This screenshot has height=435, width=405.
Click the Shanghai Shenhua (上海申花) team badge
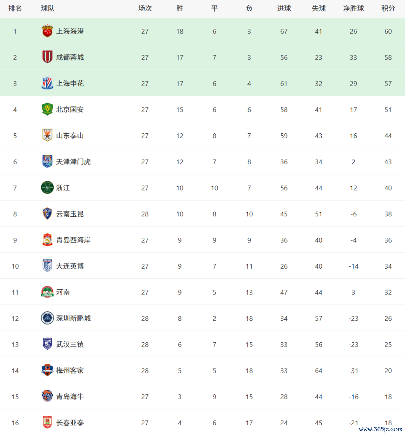coord(47,83)
